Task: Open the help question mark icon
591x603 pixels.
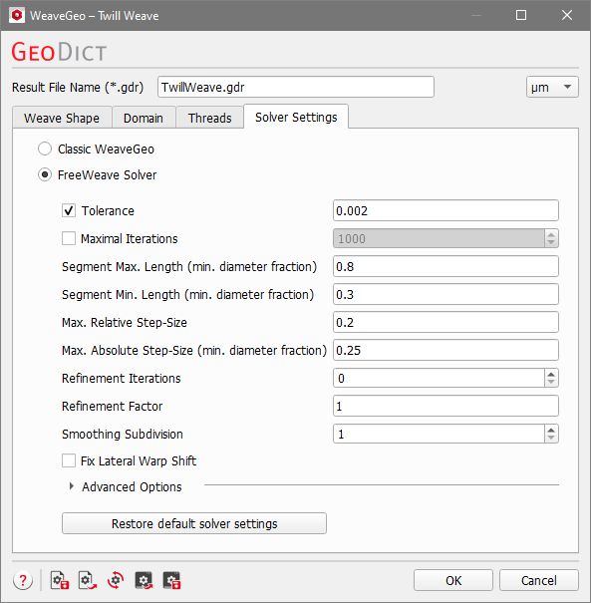Action: pyautogui.click(x=23, y=580)
